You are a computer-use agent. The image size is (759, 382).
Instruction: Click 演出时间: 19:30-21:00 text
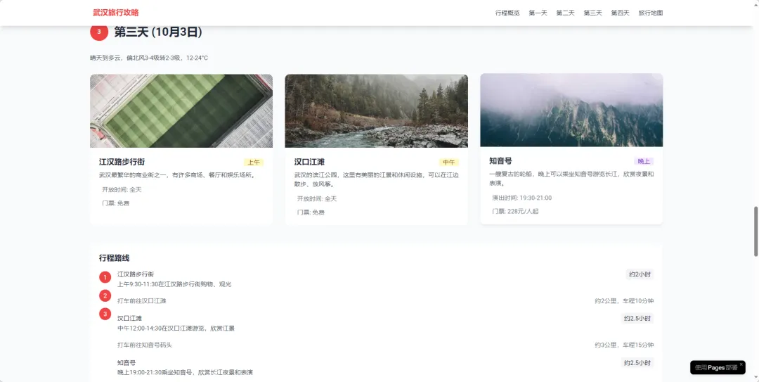521,198
